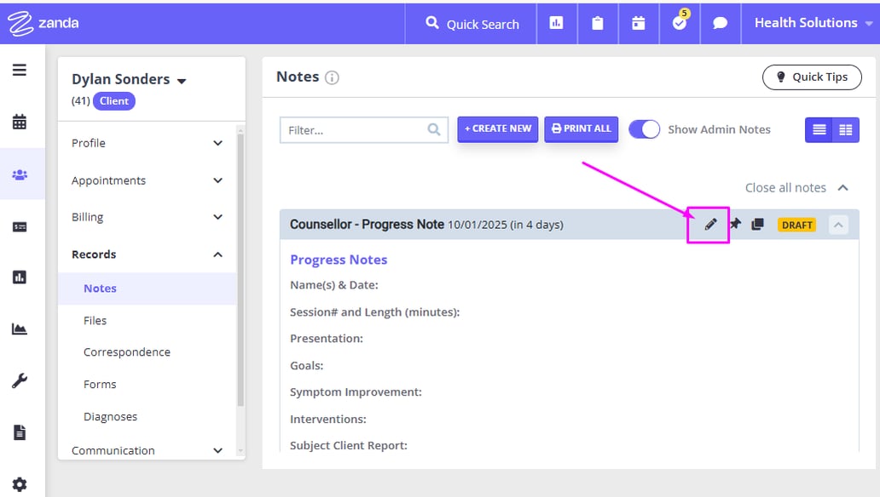Open the reports bar-chart icon in the top bar
880x497 pixels.
click(x=557, y=24)
